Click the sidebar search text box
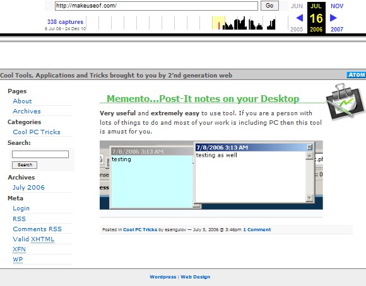Image resolution: width=366 pixels, height=286 pixels. point(40,154)
